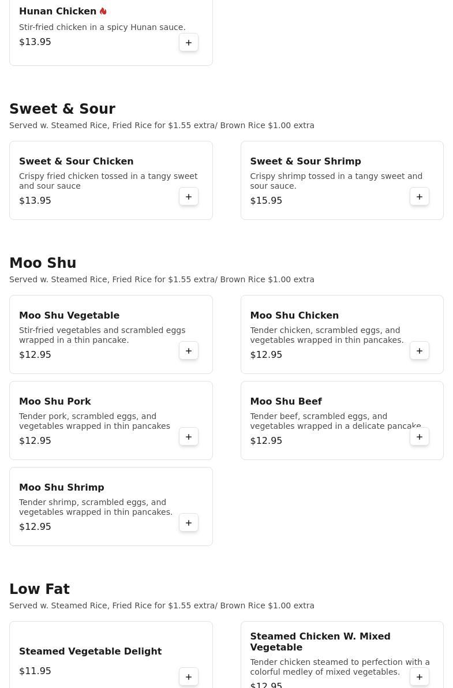The height and width of the screenshot is (688, 453).
Task: Click the Sweet & Sour section heading
Action: (x=62, y=109)
